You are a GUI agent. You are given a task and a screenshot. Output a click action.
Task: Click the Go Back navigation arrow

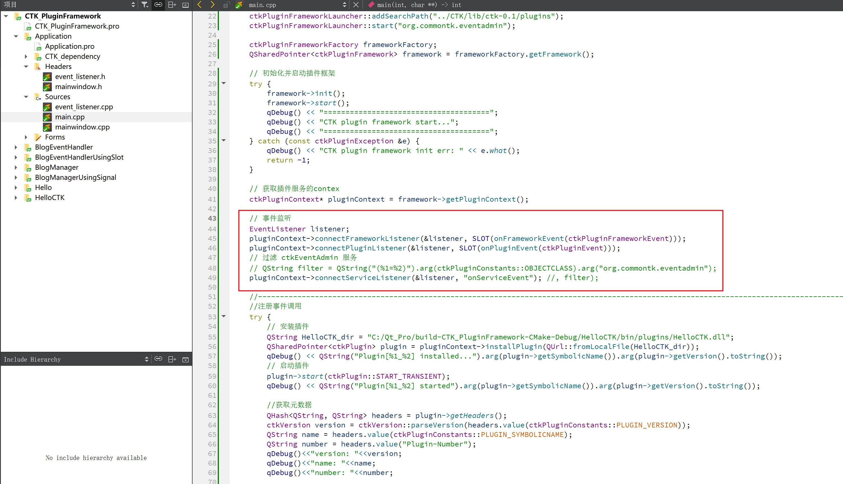click(200, 5)
